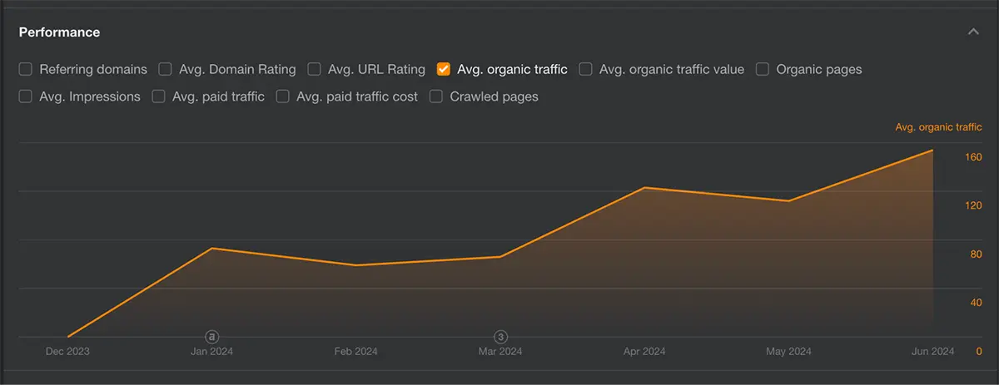
Task: Click the Performance section heading
Action: click(59, 32)
